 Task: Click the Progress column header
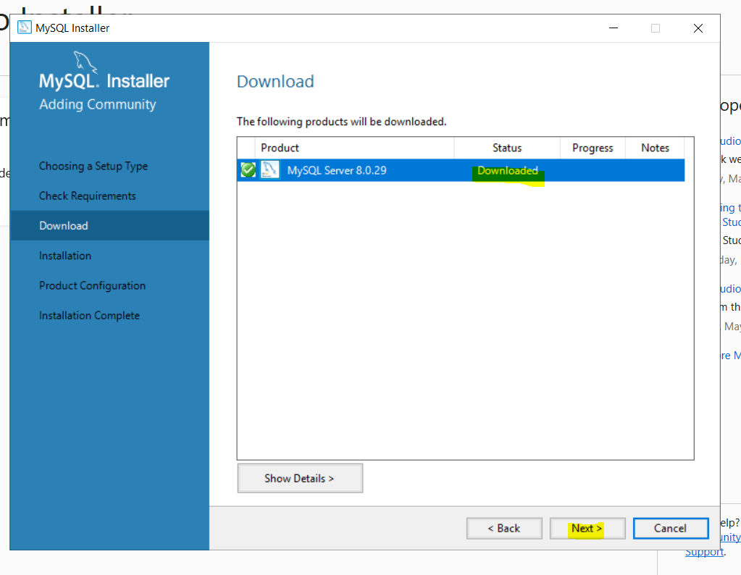pyautogui.click(x=592, y=148)
